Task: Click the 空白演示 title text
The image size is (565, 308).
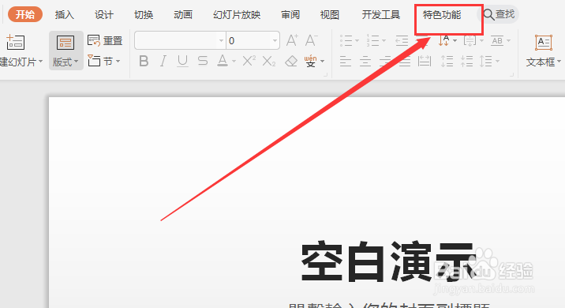Action: tap(388, 262)
